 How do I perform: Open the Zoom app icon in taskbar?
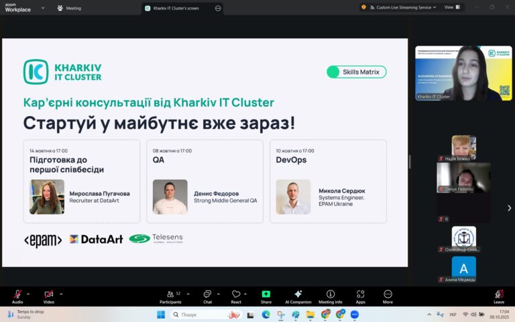tap(355, 315)
